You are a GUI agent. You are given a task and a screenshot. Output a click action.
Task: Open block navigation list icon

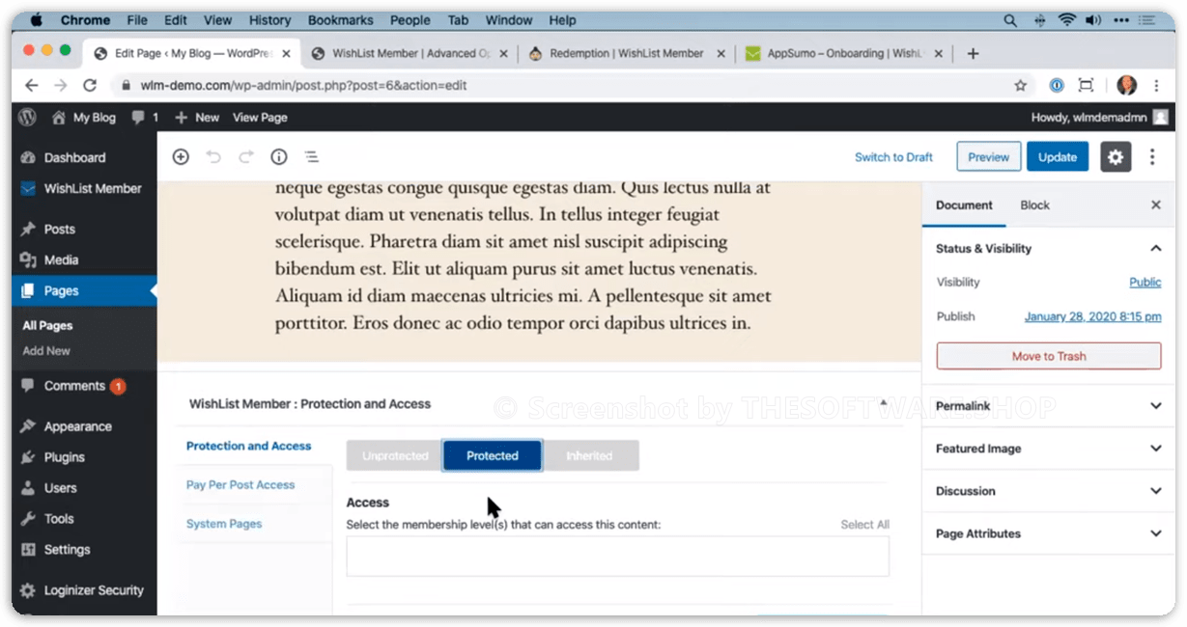(311, 156)
